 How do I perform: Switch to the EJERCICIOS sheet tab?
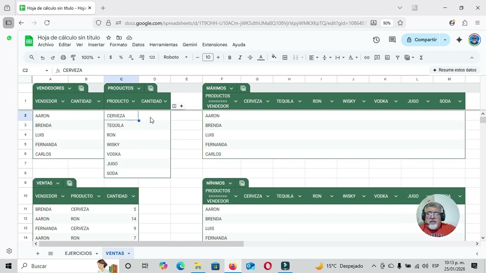click(x=78, y=253)
